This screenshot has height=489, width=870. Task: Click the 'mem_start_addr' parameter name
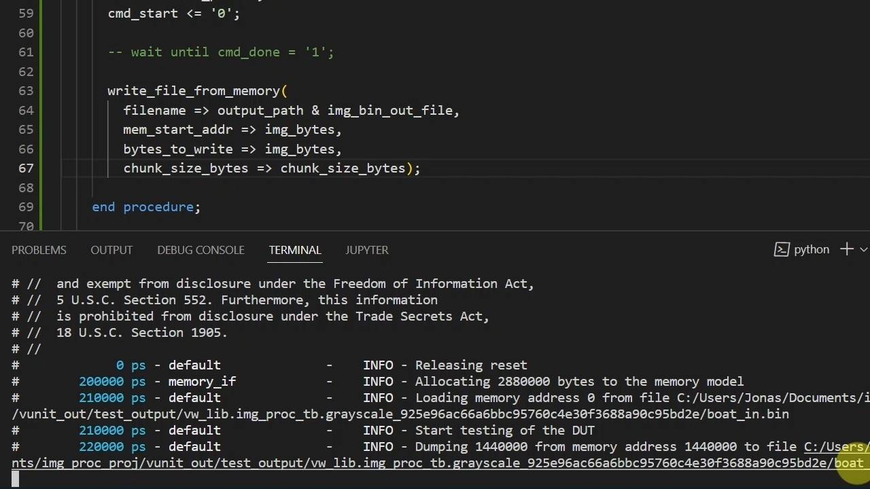pyautogui.click(x=178, y=130)
